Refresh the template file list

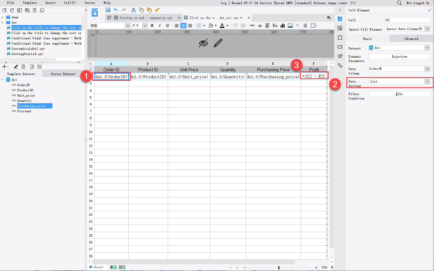(x=12, y=10)
